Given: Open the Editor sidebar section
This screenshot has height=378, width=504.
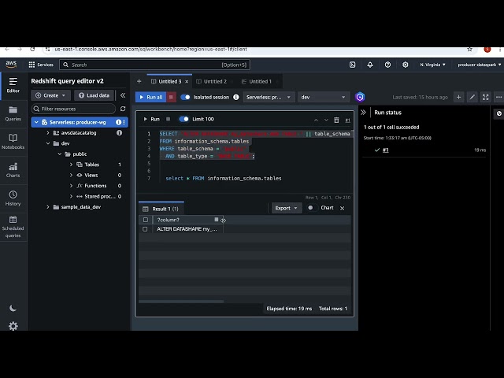Looking at the screenshot, I should point(13,85).
